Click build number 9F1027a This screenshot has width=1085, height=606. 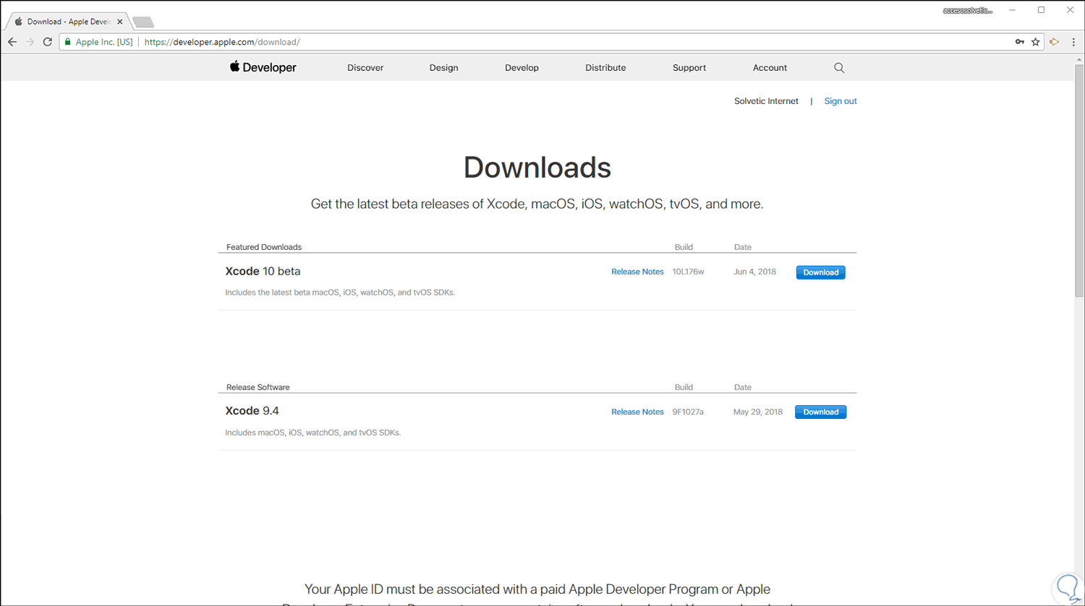click(688, 412)
